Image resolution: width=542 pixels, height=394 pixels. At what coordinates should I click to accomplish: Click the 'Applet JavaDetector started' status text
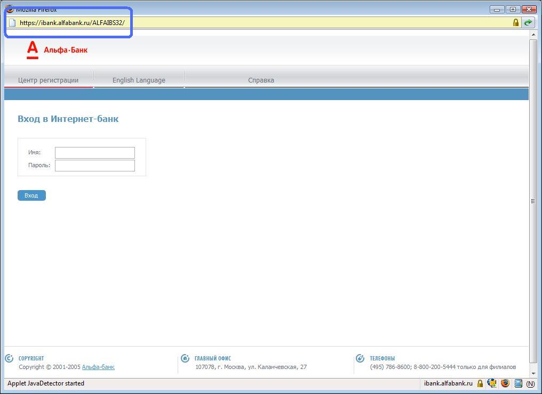click(x=46, y=383)
